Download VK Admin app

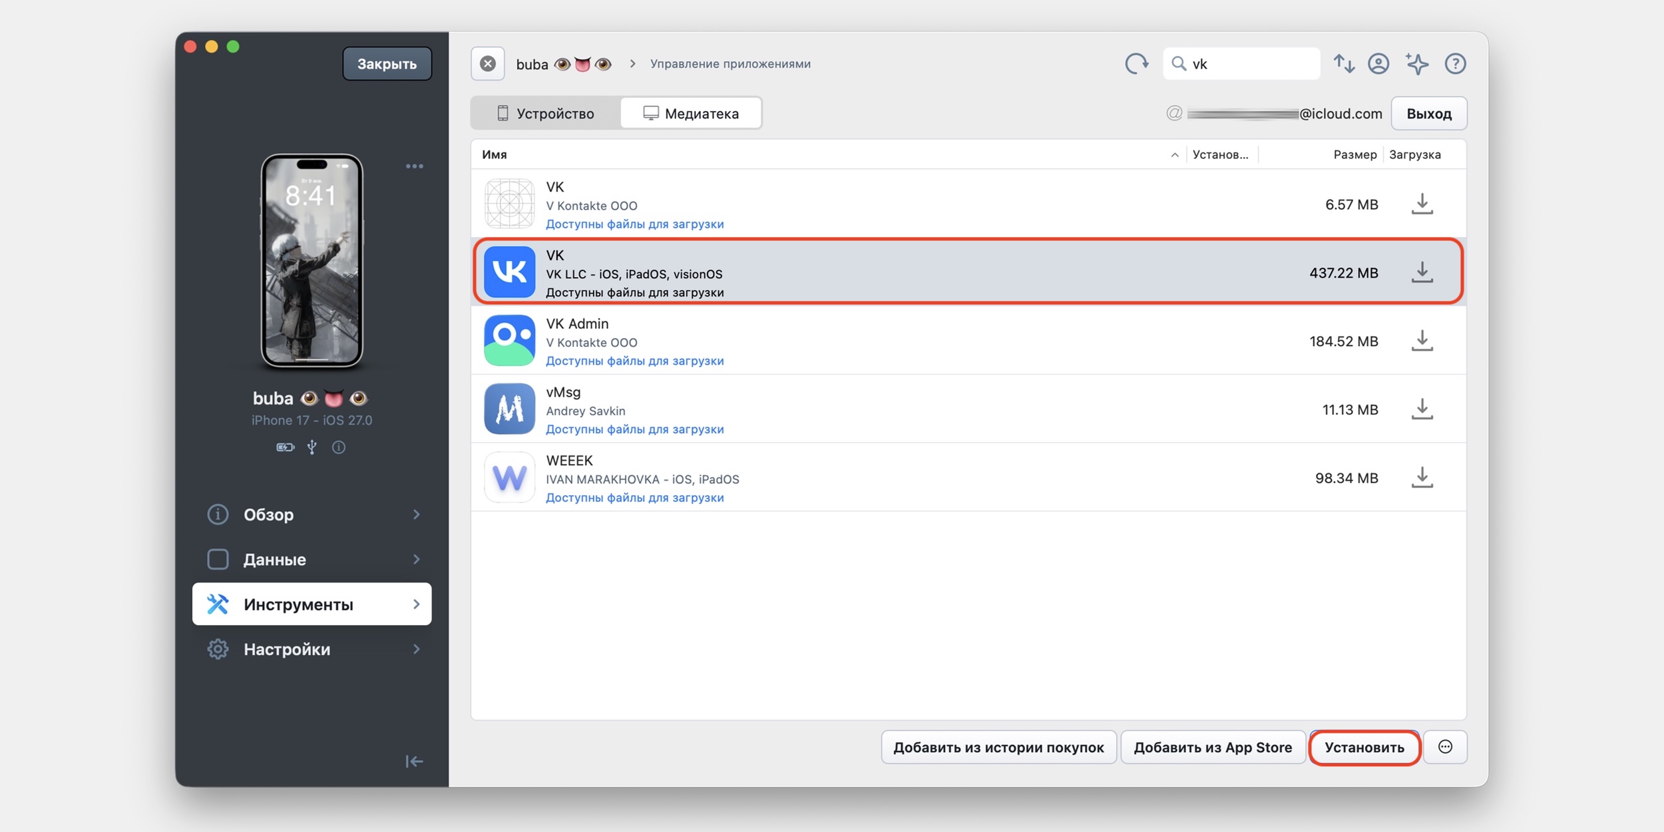coord(1422,341)
